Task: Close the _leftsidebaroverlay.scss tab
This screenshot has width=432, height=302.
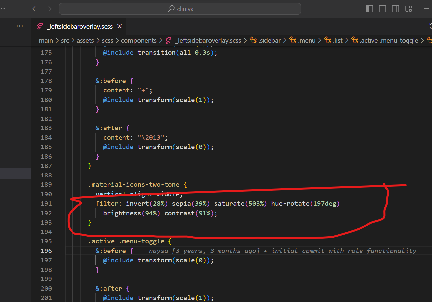Action: pyautogui.click(x=120, y=26)
